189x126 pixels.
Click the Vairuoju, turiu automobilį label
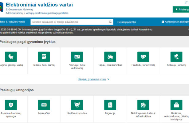(x=77, y=67)
